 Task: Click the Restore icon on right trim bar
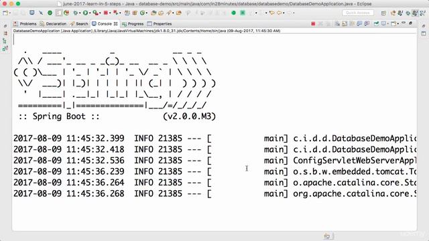click(424, 26)
